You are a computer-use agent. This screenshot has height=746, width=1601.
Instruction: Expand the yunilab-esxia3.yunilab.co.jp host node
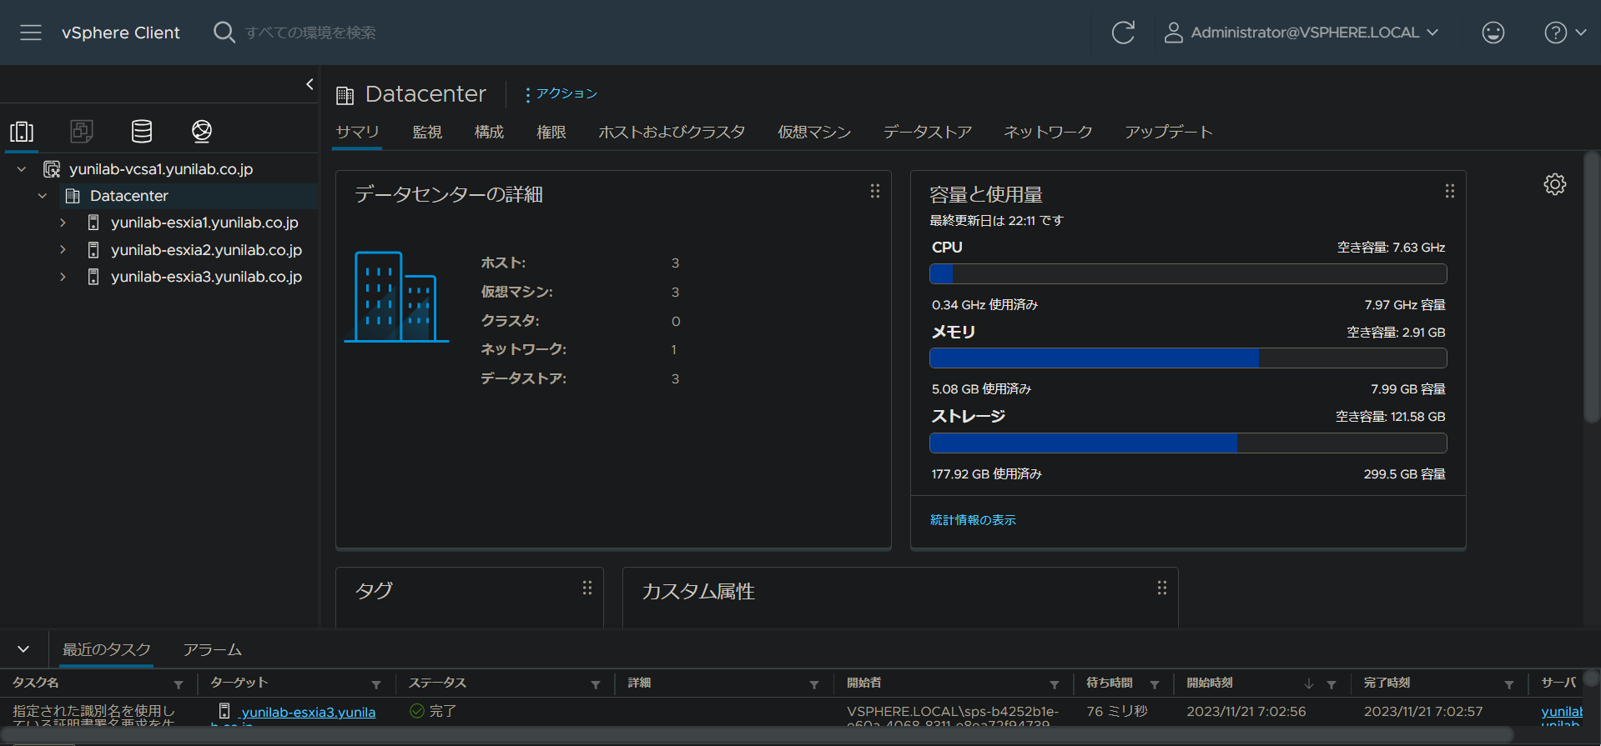pyautogui.click(x=63, y=276)
